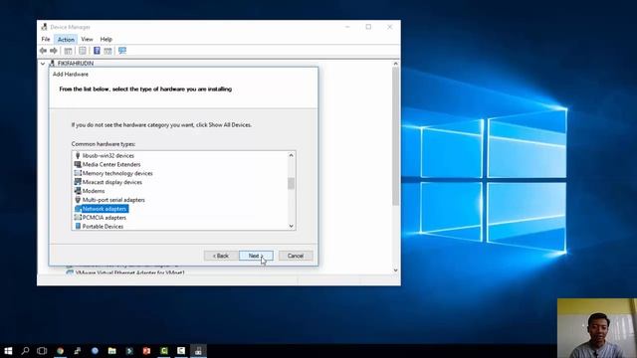Open Google Chrome from the taskbar

60,351
